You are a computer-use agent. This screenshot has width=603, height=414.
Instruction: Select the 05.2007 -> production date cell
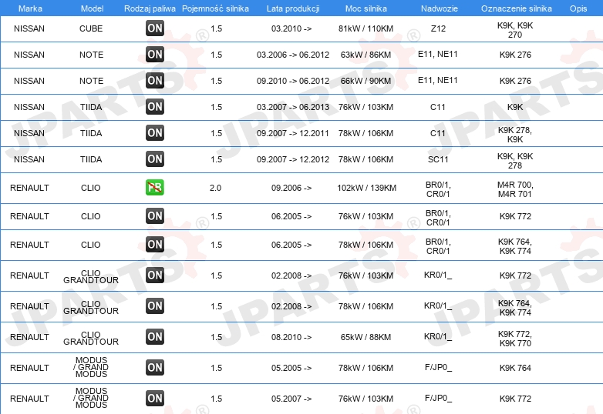[291, 399]
